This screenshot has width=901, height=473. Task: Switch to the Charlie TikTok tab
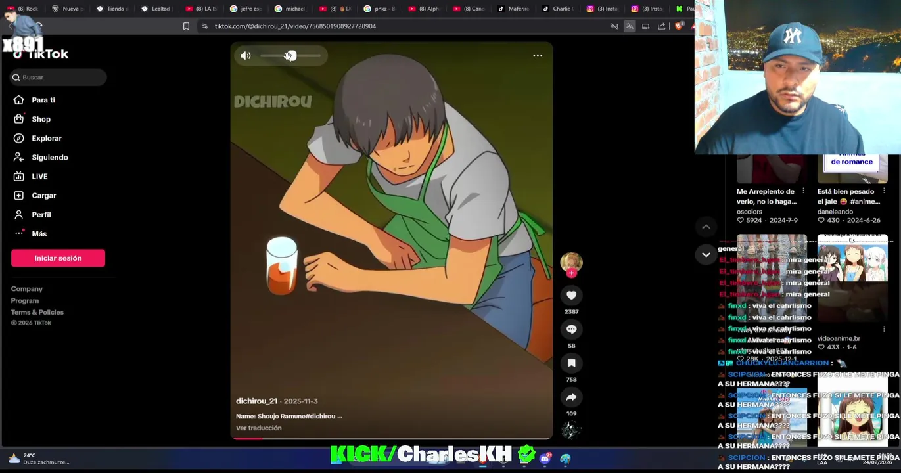[x=558, y=9]
